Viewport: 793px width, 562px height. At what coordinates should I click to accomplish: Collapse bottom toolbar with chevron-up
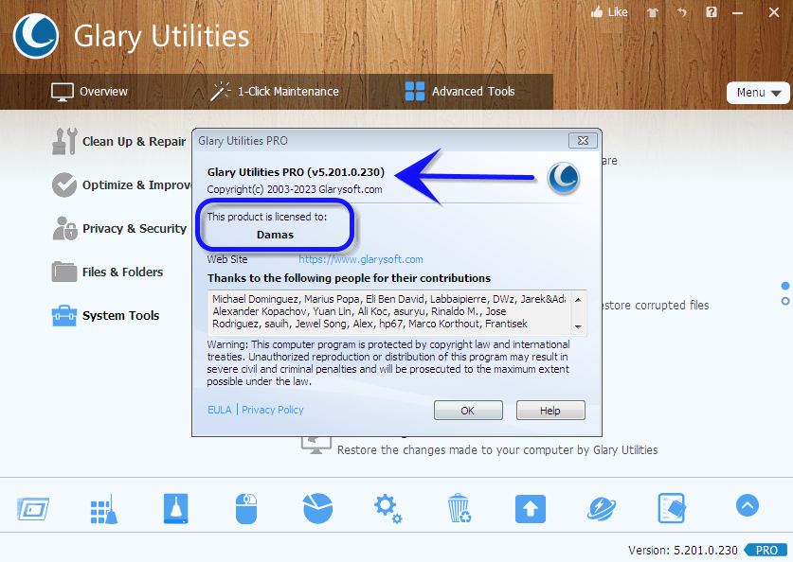click(748, 505)
